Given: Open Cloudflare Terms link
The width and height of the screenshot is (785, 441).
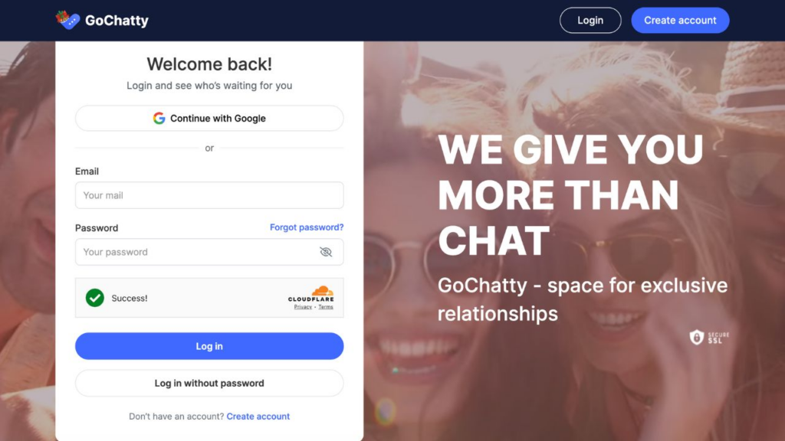Looking at the screenshot, I should click(x=326, y=307).
